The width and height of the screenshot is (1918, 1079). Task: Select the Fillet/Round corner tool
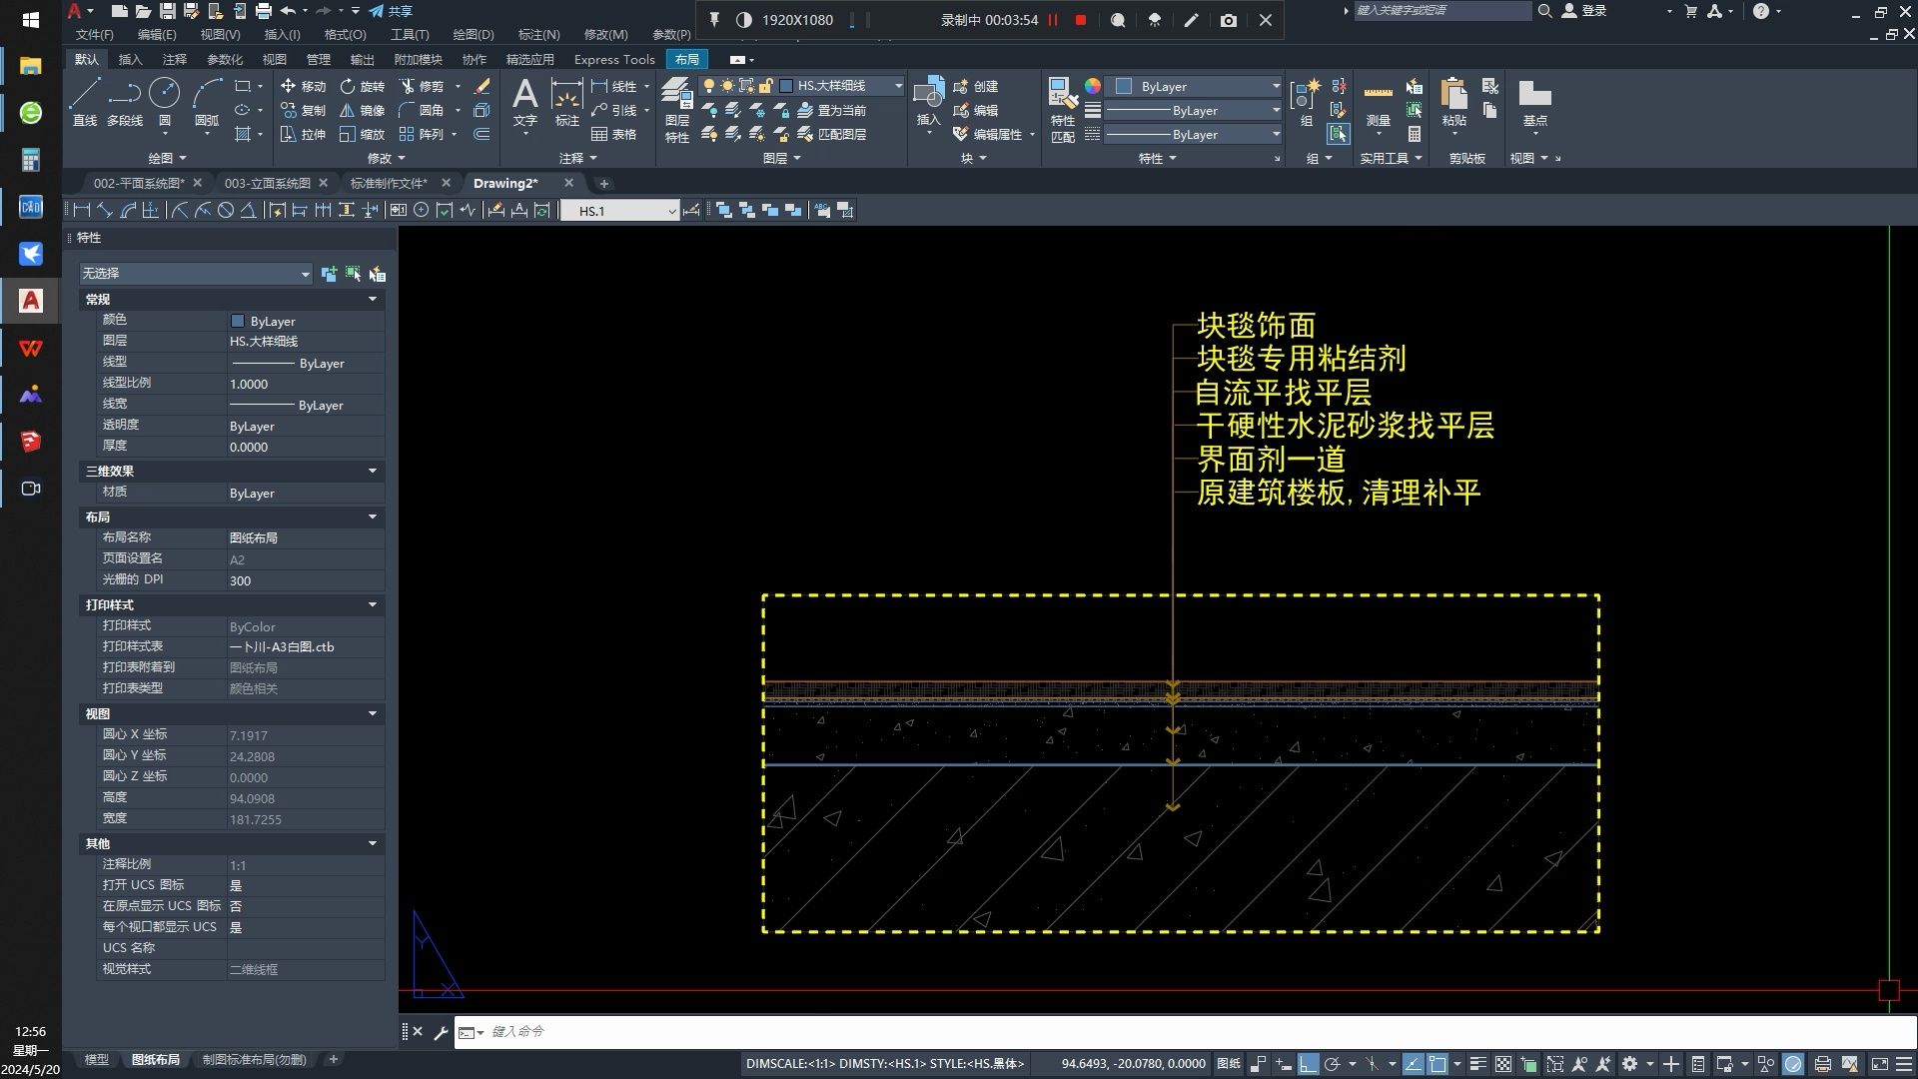click(x=423, y=111)
